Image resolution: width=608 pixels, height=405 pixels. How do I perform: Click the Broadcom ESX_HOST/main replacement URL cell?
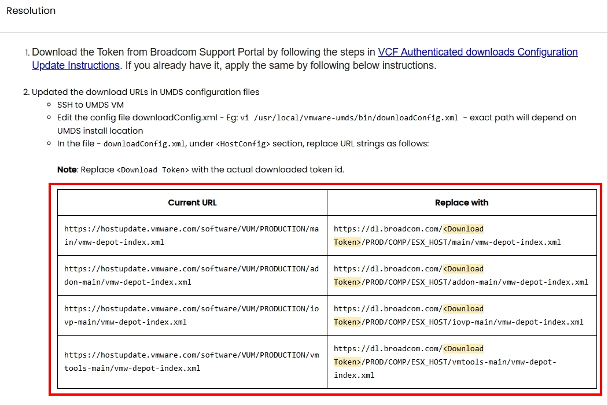pyautogui.click(x=462, y=235)
